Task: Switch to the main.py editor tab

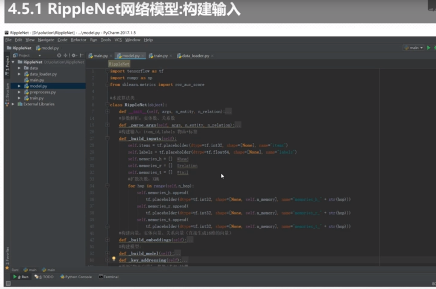Action: coord(100,56)
